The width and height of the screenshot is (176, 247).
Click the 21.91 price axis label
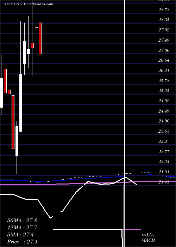(164, 172)
